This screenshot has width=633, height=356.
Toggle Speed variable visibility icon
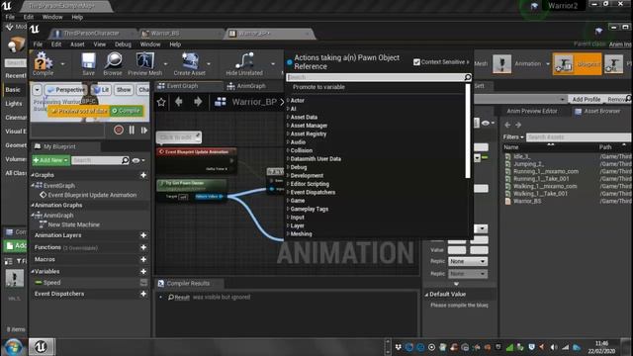pos(143,283)
